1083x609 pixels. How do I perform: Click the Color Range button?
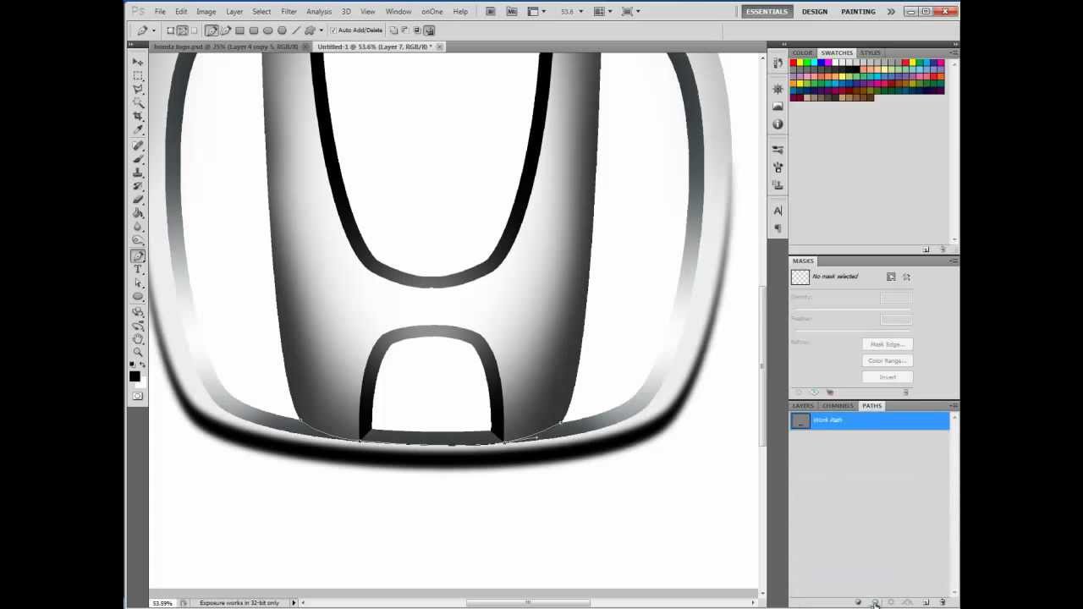[x=888, y=360]
